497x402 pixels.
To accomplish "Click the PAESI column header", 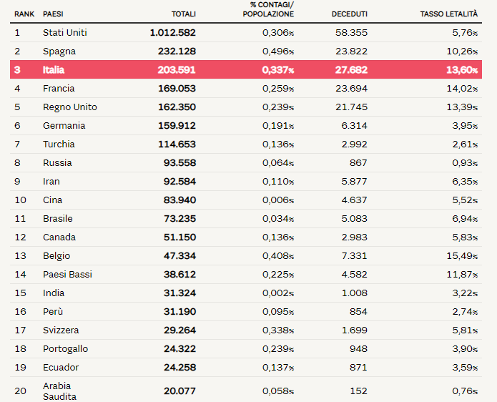I will [x=53, y=14].
